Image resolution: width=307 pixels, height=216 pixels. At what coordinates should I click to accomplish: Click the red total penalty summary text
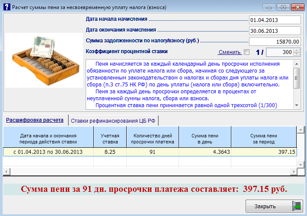154,189
